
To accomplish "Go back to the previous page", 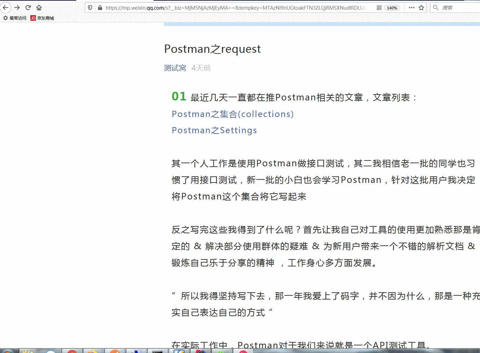I will click(x=6, y=7).
